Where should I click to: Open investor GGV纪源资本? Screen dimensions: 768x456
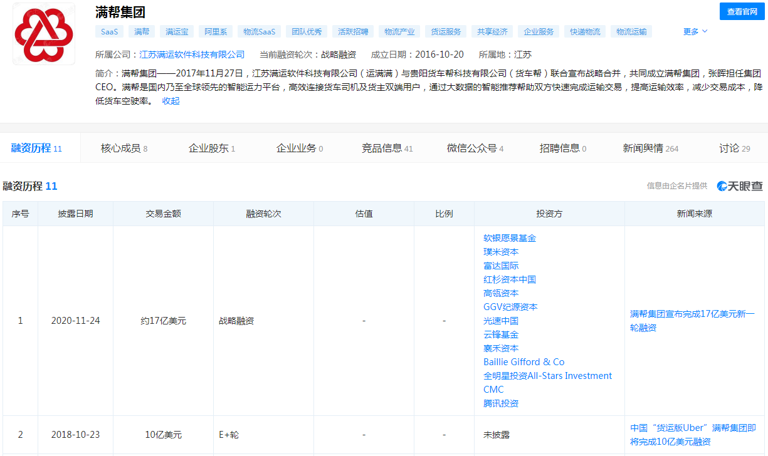pos(510,307)
